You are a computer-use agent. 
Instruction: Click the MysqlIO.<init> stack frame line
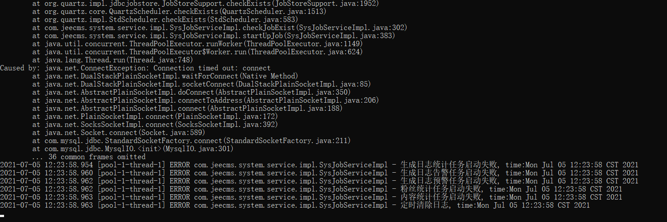point(139,149)
